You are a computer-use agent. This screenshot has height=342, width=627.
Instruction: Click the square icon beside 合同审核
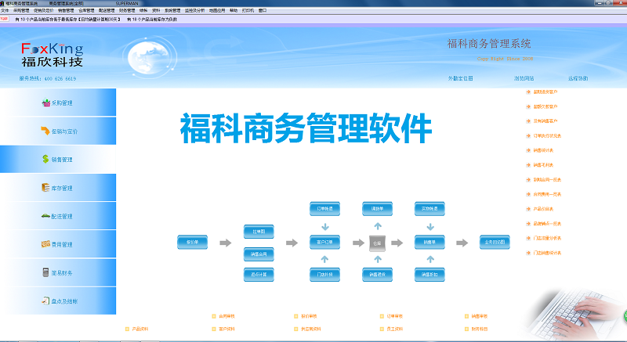[214, 316]
